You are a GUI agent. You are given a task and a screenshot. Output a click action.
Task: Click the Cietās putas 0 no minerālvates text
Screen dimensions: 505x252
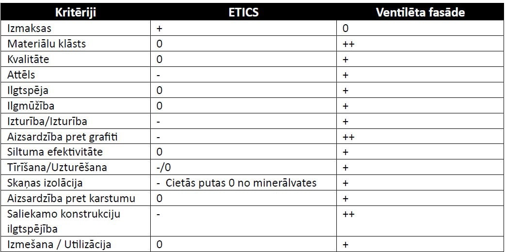tap(241, 183)
